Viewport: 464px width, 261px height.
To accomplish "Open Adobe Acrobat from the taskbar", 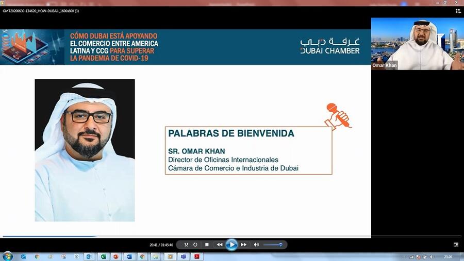I will pos(197,256).
